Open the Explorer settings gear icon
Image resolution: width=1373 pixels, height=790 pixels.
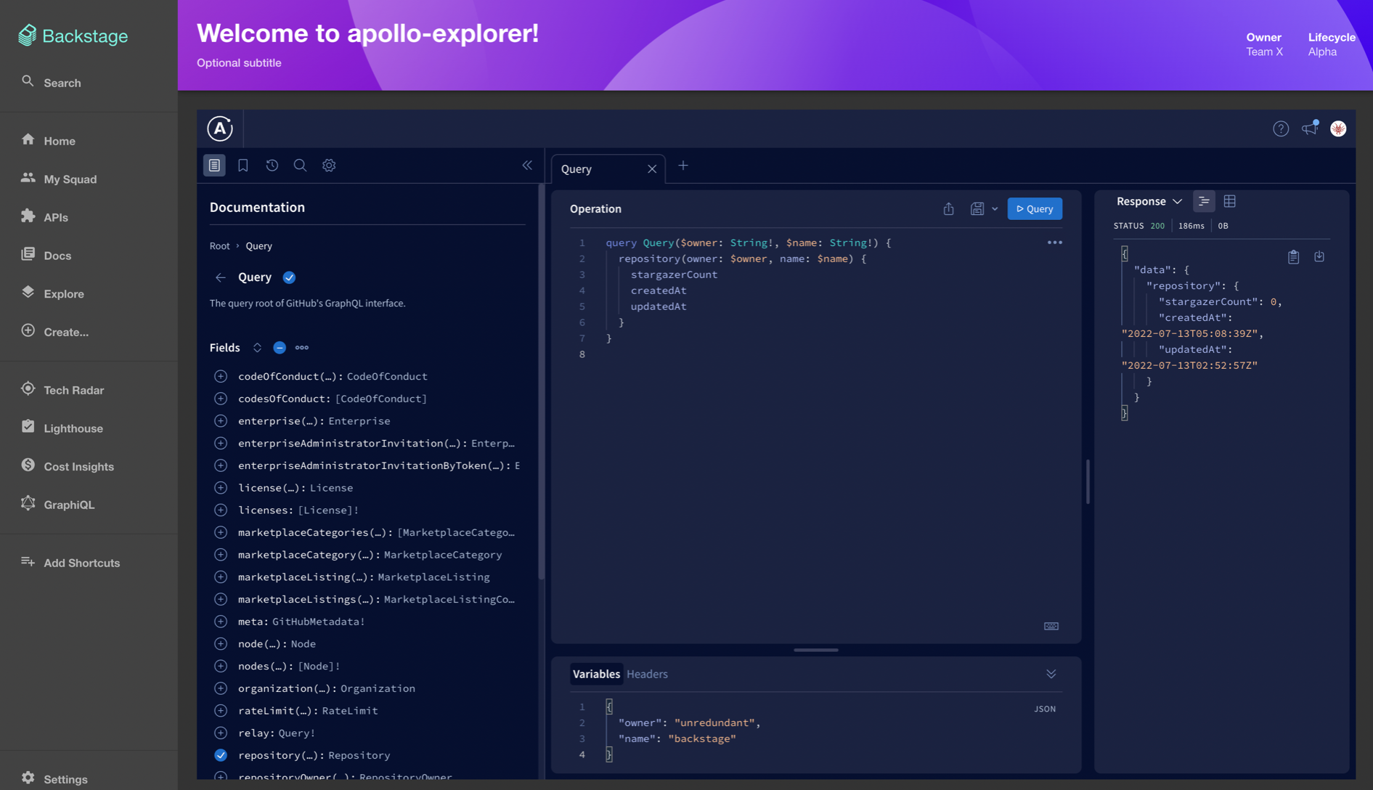pyautogui.click(x=329, y=166)
